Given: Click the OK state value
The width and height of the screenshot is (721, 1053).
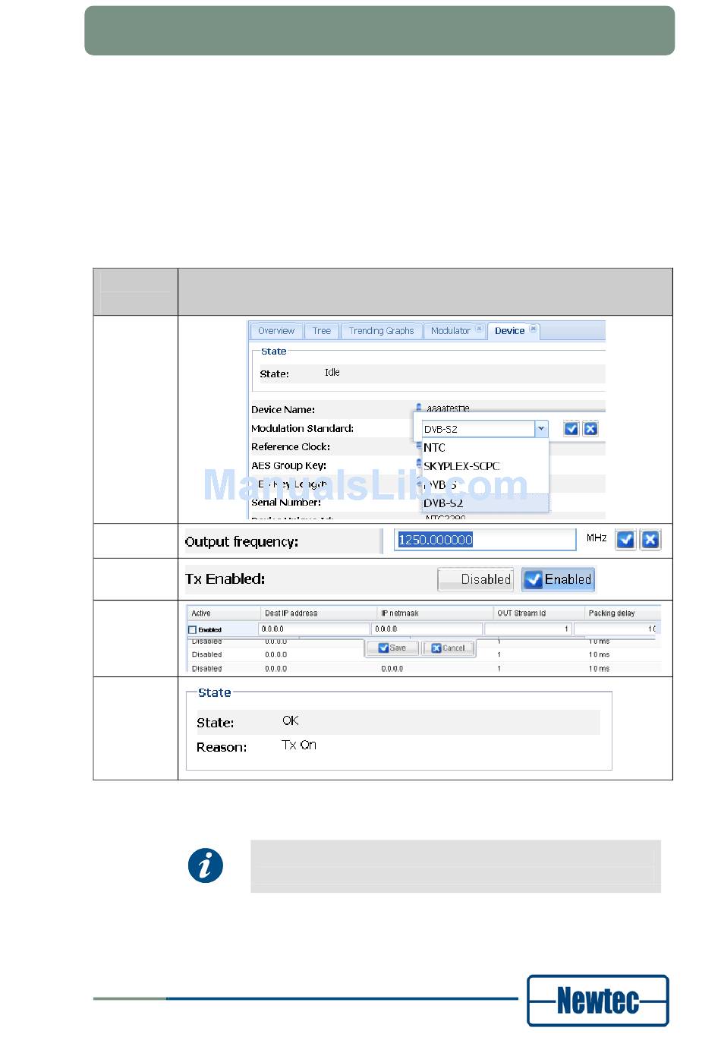Looking at the screenshot, I should tap(291, 721).
